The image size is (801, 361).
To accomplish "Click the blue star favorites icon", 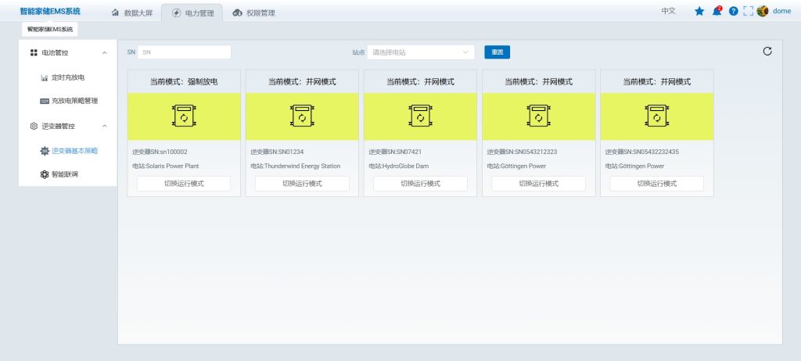I will [x=699, y=11].
